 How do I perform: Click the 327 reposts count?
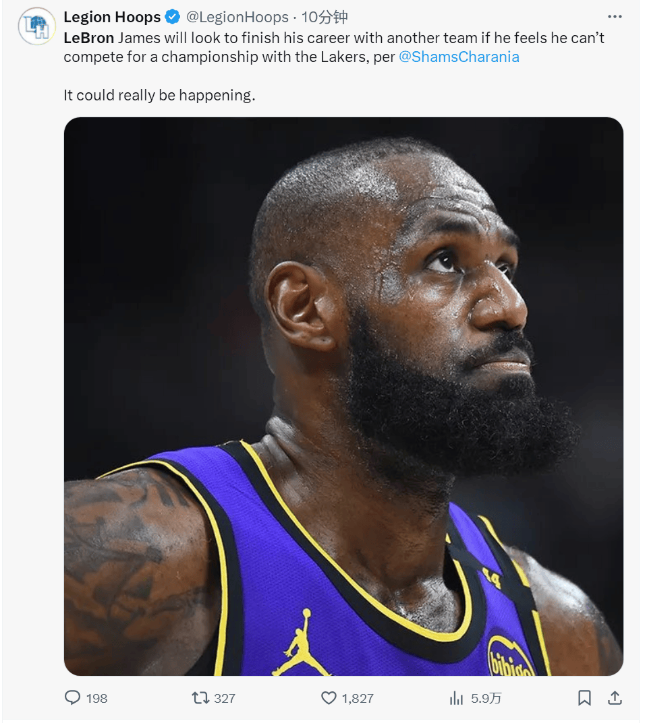pos(225,698)
